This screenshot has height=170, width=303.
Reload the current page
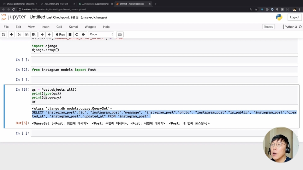point(14,9)
